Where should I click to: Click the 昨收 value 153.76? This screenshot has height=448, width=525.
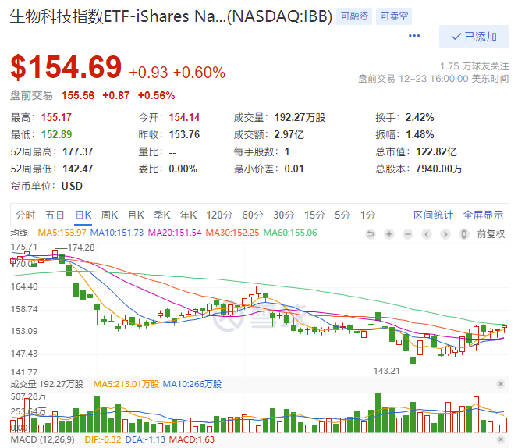tap(184, 134)
